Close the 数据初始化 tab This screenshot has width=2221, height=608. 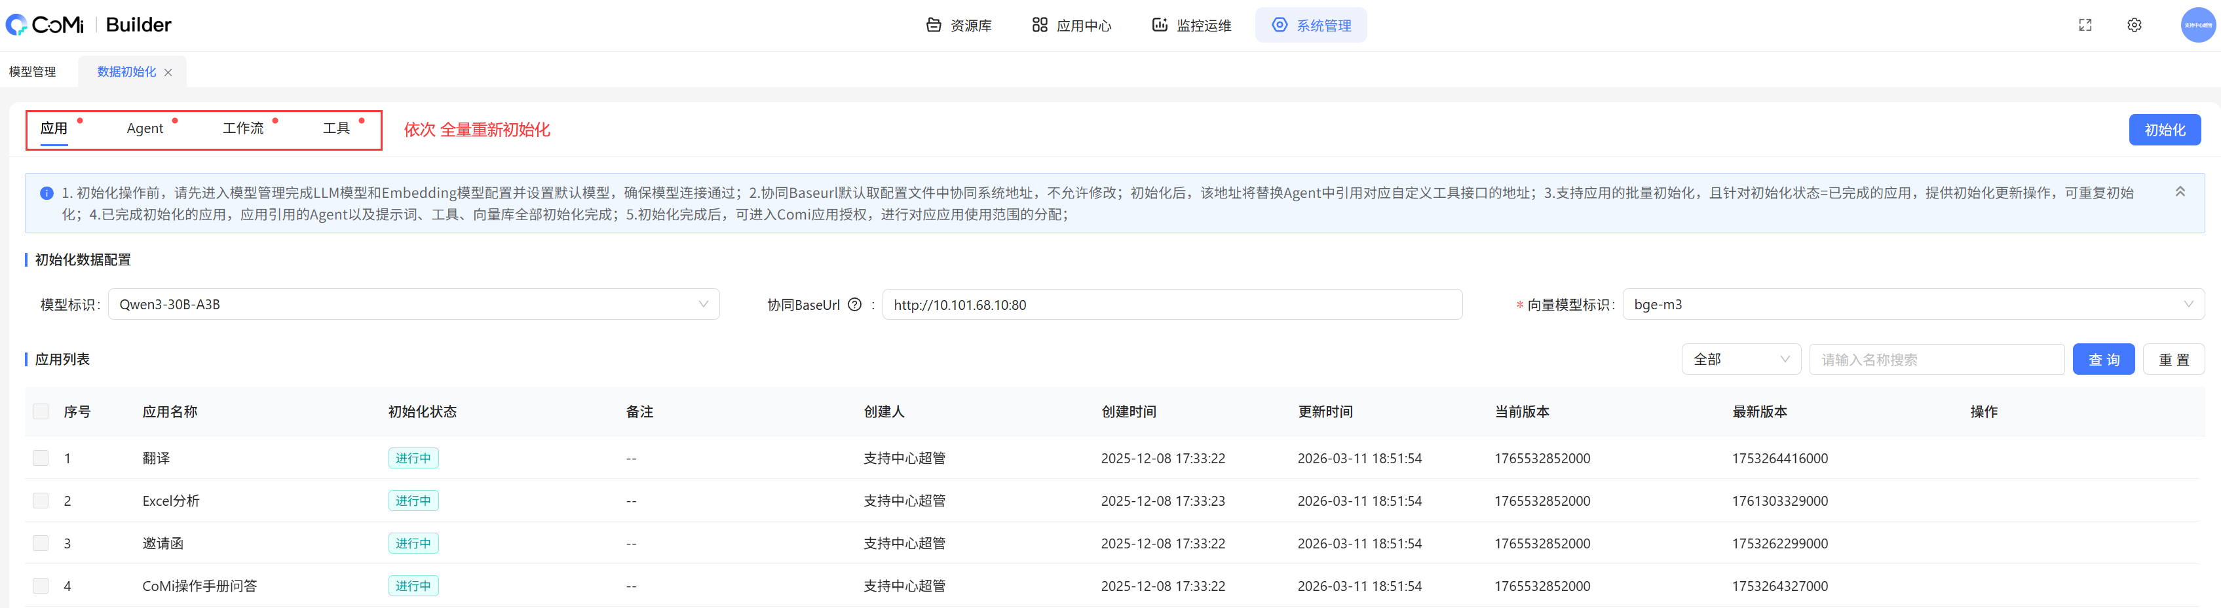tap(168, 73)
